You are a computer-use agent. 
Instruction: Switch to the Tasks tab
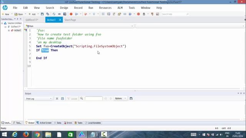click(78, 123)
